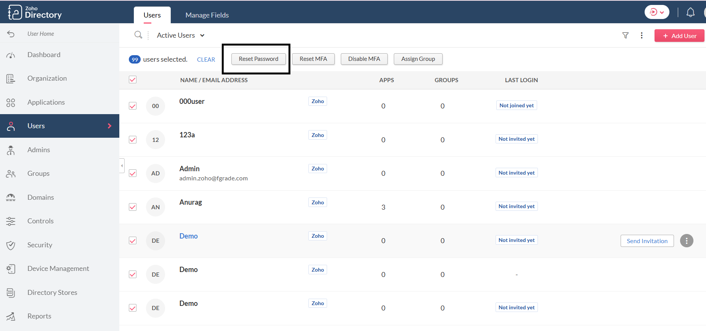The image size is (706, 331).
Task: Open Groups in the sidebar
Action: click(38, 173)
